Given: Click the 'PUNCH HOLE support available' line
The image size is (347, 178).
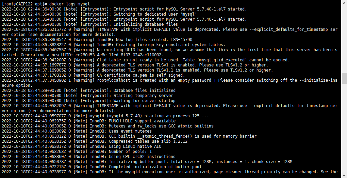Looking at the screenshot, I should click(x=89, y=121).
